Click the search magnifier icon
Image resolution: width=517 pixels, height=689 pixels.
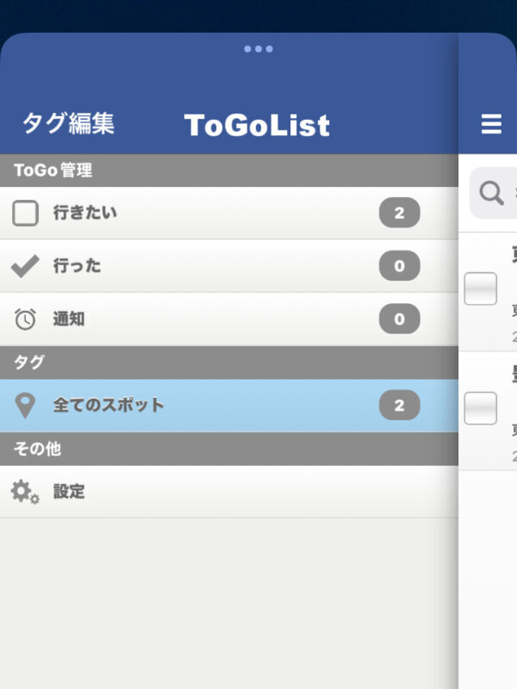click(491, 193)
